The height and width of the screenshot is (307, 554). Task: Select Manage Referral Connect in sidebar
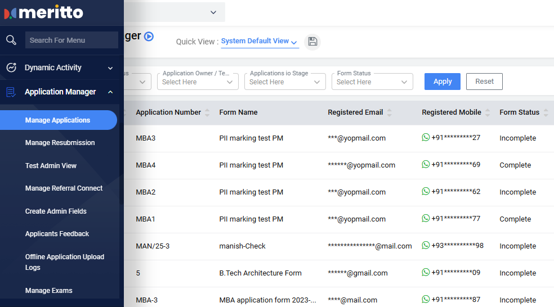64,188
